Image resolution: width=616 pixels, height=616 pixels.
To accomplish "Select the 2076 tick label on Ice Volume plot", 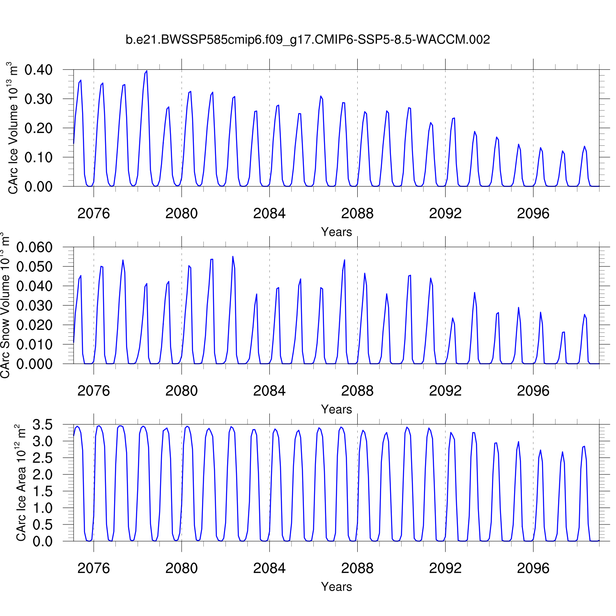I will point(94,214).
